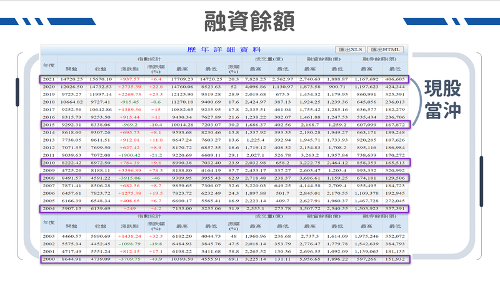Select the 2000 year cell in last row
Screen dimensions: 500x282
49,258
